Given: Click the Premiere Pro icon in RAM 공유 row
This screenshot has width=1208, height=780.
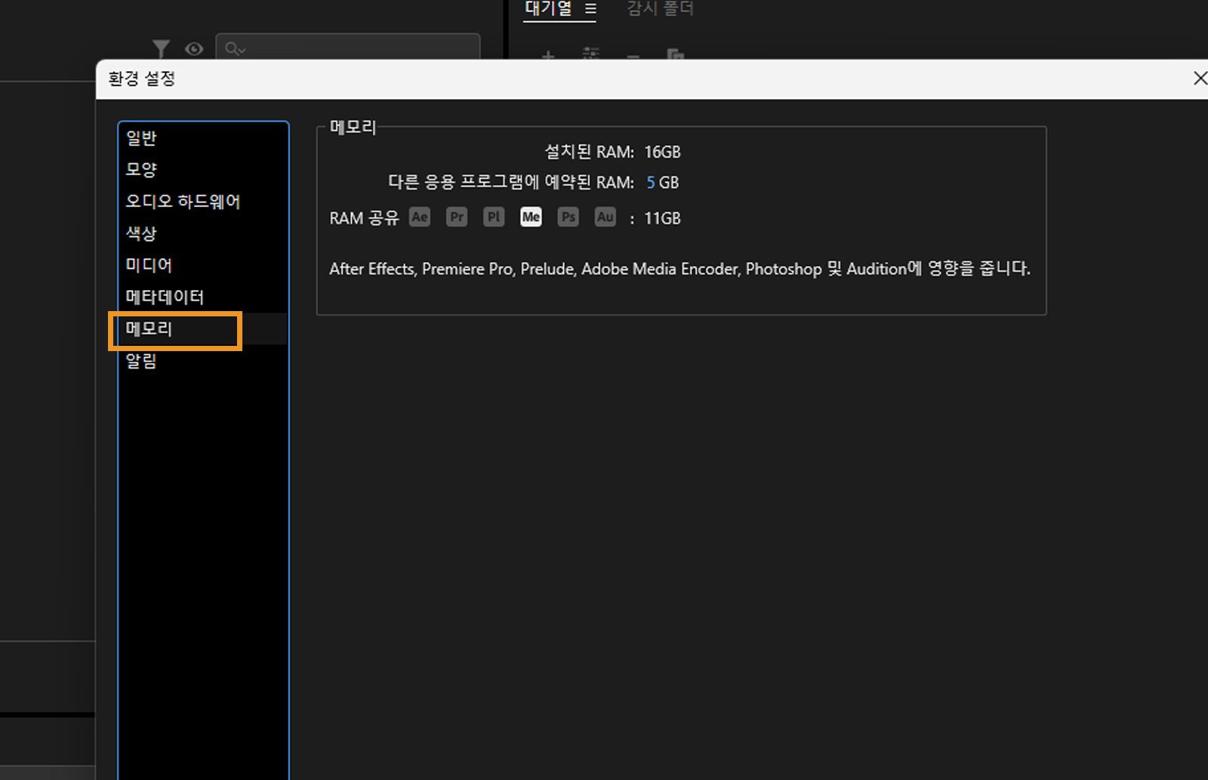Looking at the screenshot, I should (456, 217).
